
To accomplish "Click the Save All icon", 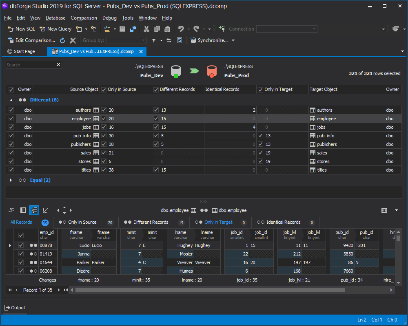I will (133, 29).
